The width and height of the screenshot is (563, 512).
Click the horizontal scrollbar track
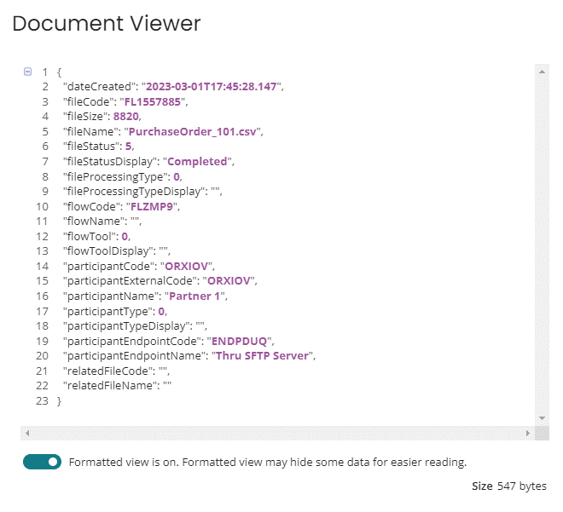click(x=277, y=433)
